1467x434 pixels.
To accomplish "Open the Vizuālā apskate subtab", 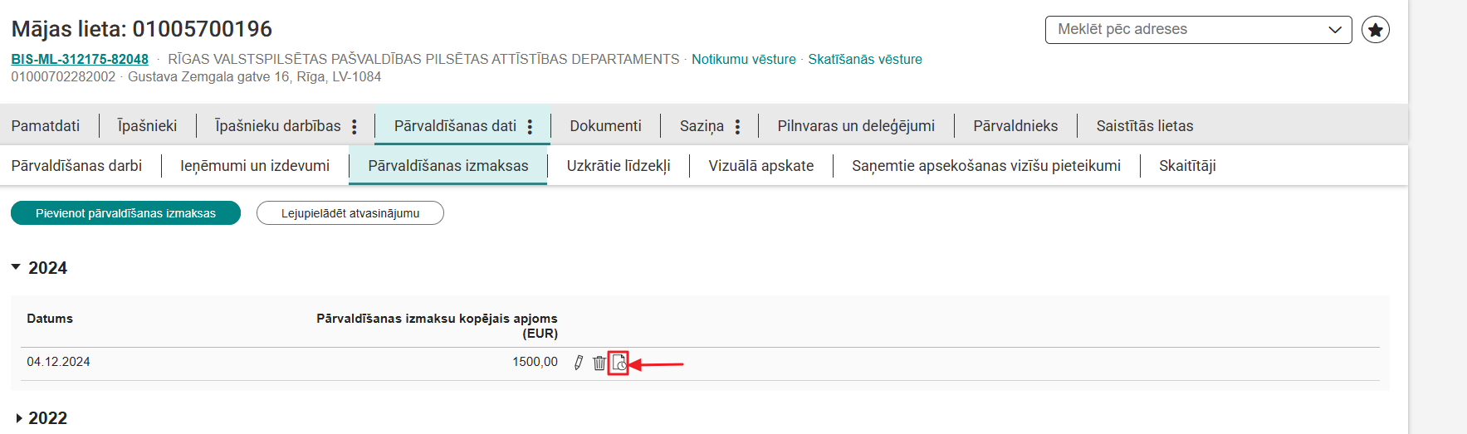I will pyautogui.click(x=760, y=166).
